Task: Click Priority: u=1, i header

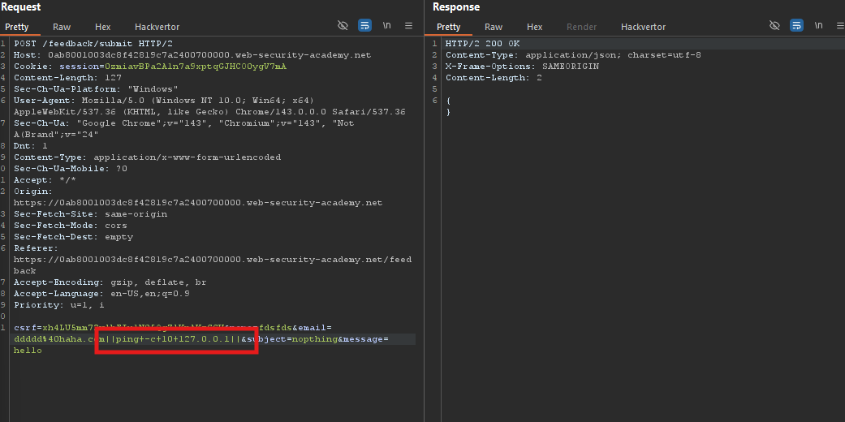Action: point(59,305)
